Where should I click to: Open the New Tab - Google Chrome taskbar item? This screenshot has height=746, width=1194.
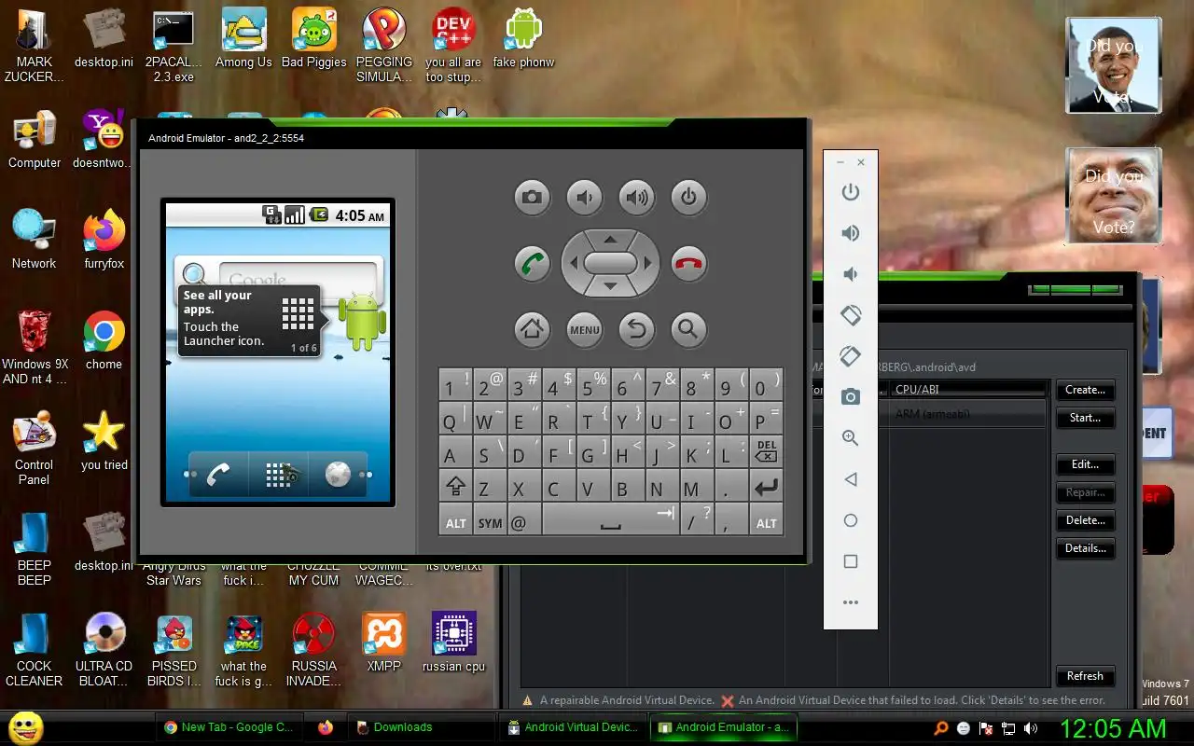(x=229, y=727)
